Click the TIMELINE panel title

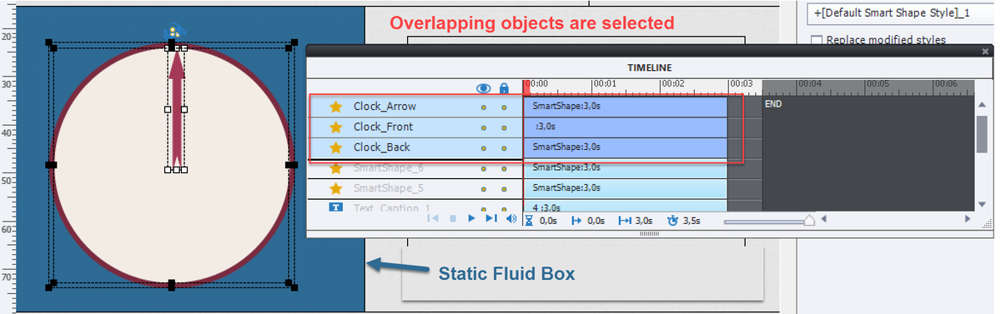[x=650, y=67]
